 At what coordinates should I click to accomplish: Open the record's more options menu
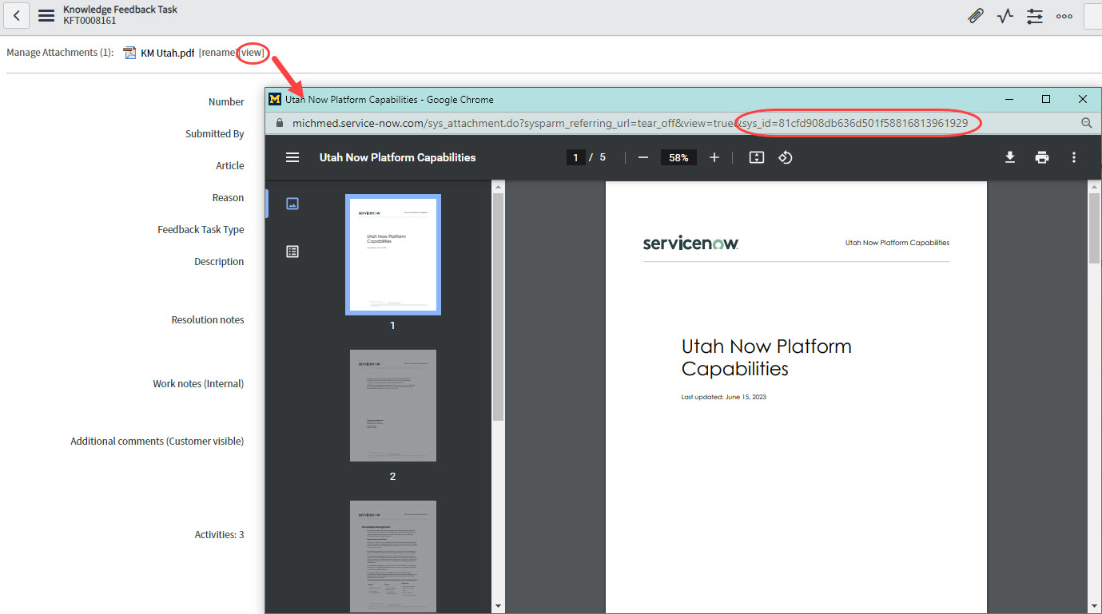tap(1064, 16)
